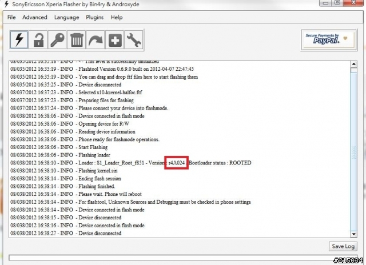Image resolution: width=366 pixels, height=265 pixels.
Task: Click the 16:35:25 'Device disconnected' log line
Action: [66, 85]
